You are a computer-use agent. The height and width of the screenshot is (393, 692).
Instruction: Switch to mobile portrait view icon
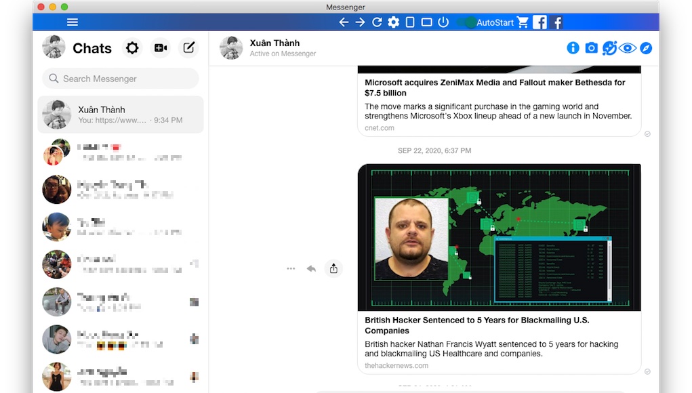click(410, 22)
